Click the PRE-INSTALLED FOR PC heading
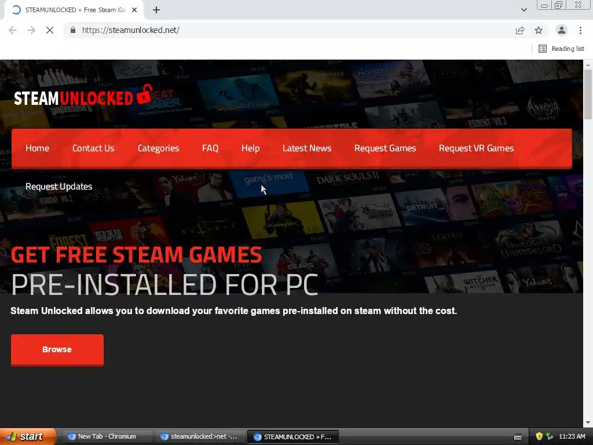The width and height of the screenshot is (593, 445). point(164,284)
